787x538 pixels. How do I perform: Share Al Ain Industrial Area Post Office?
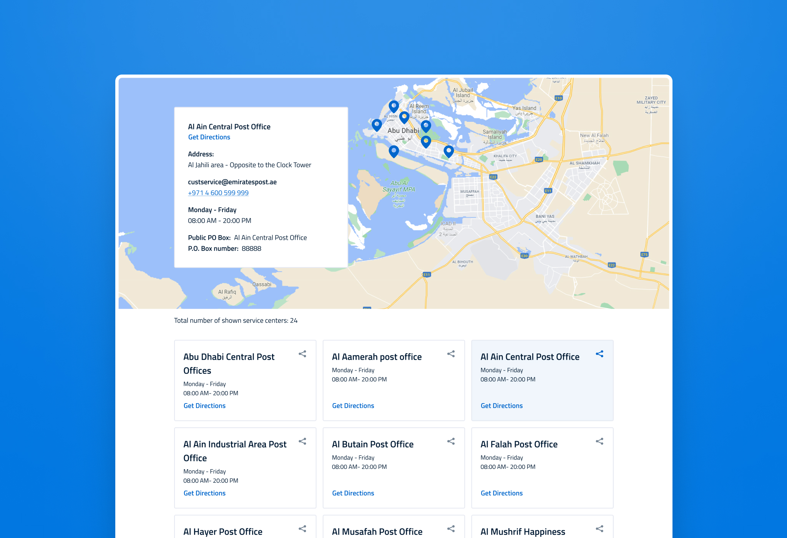(x=302, y=442)
